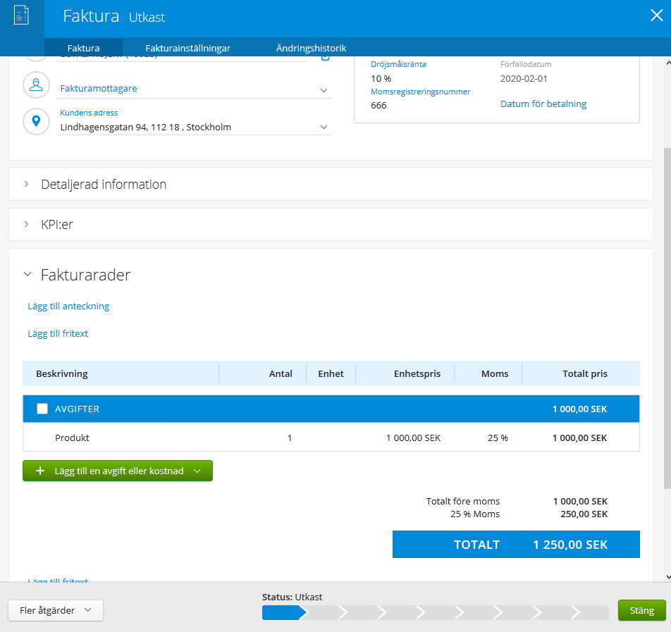Click the 25 % Moms cell in Produkt row
Screen dimensions: 671x632
point(498,438)
